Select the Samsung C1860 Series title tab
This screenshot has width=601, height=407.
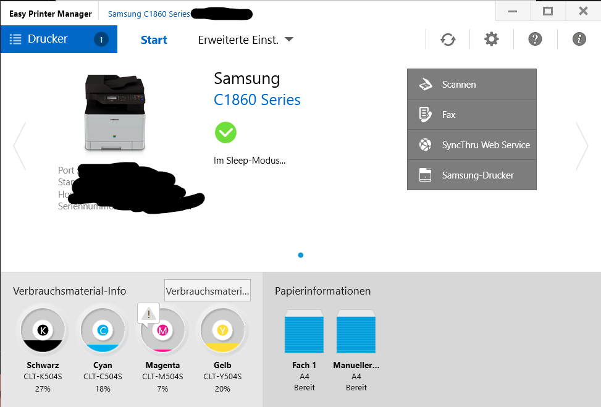click(x=149, y=14)
